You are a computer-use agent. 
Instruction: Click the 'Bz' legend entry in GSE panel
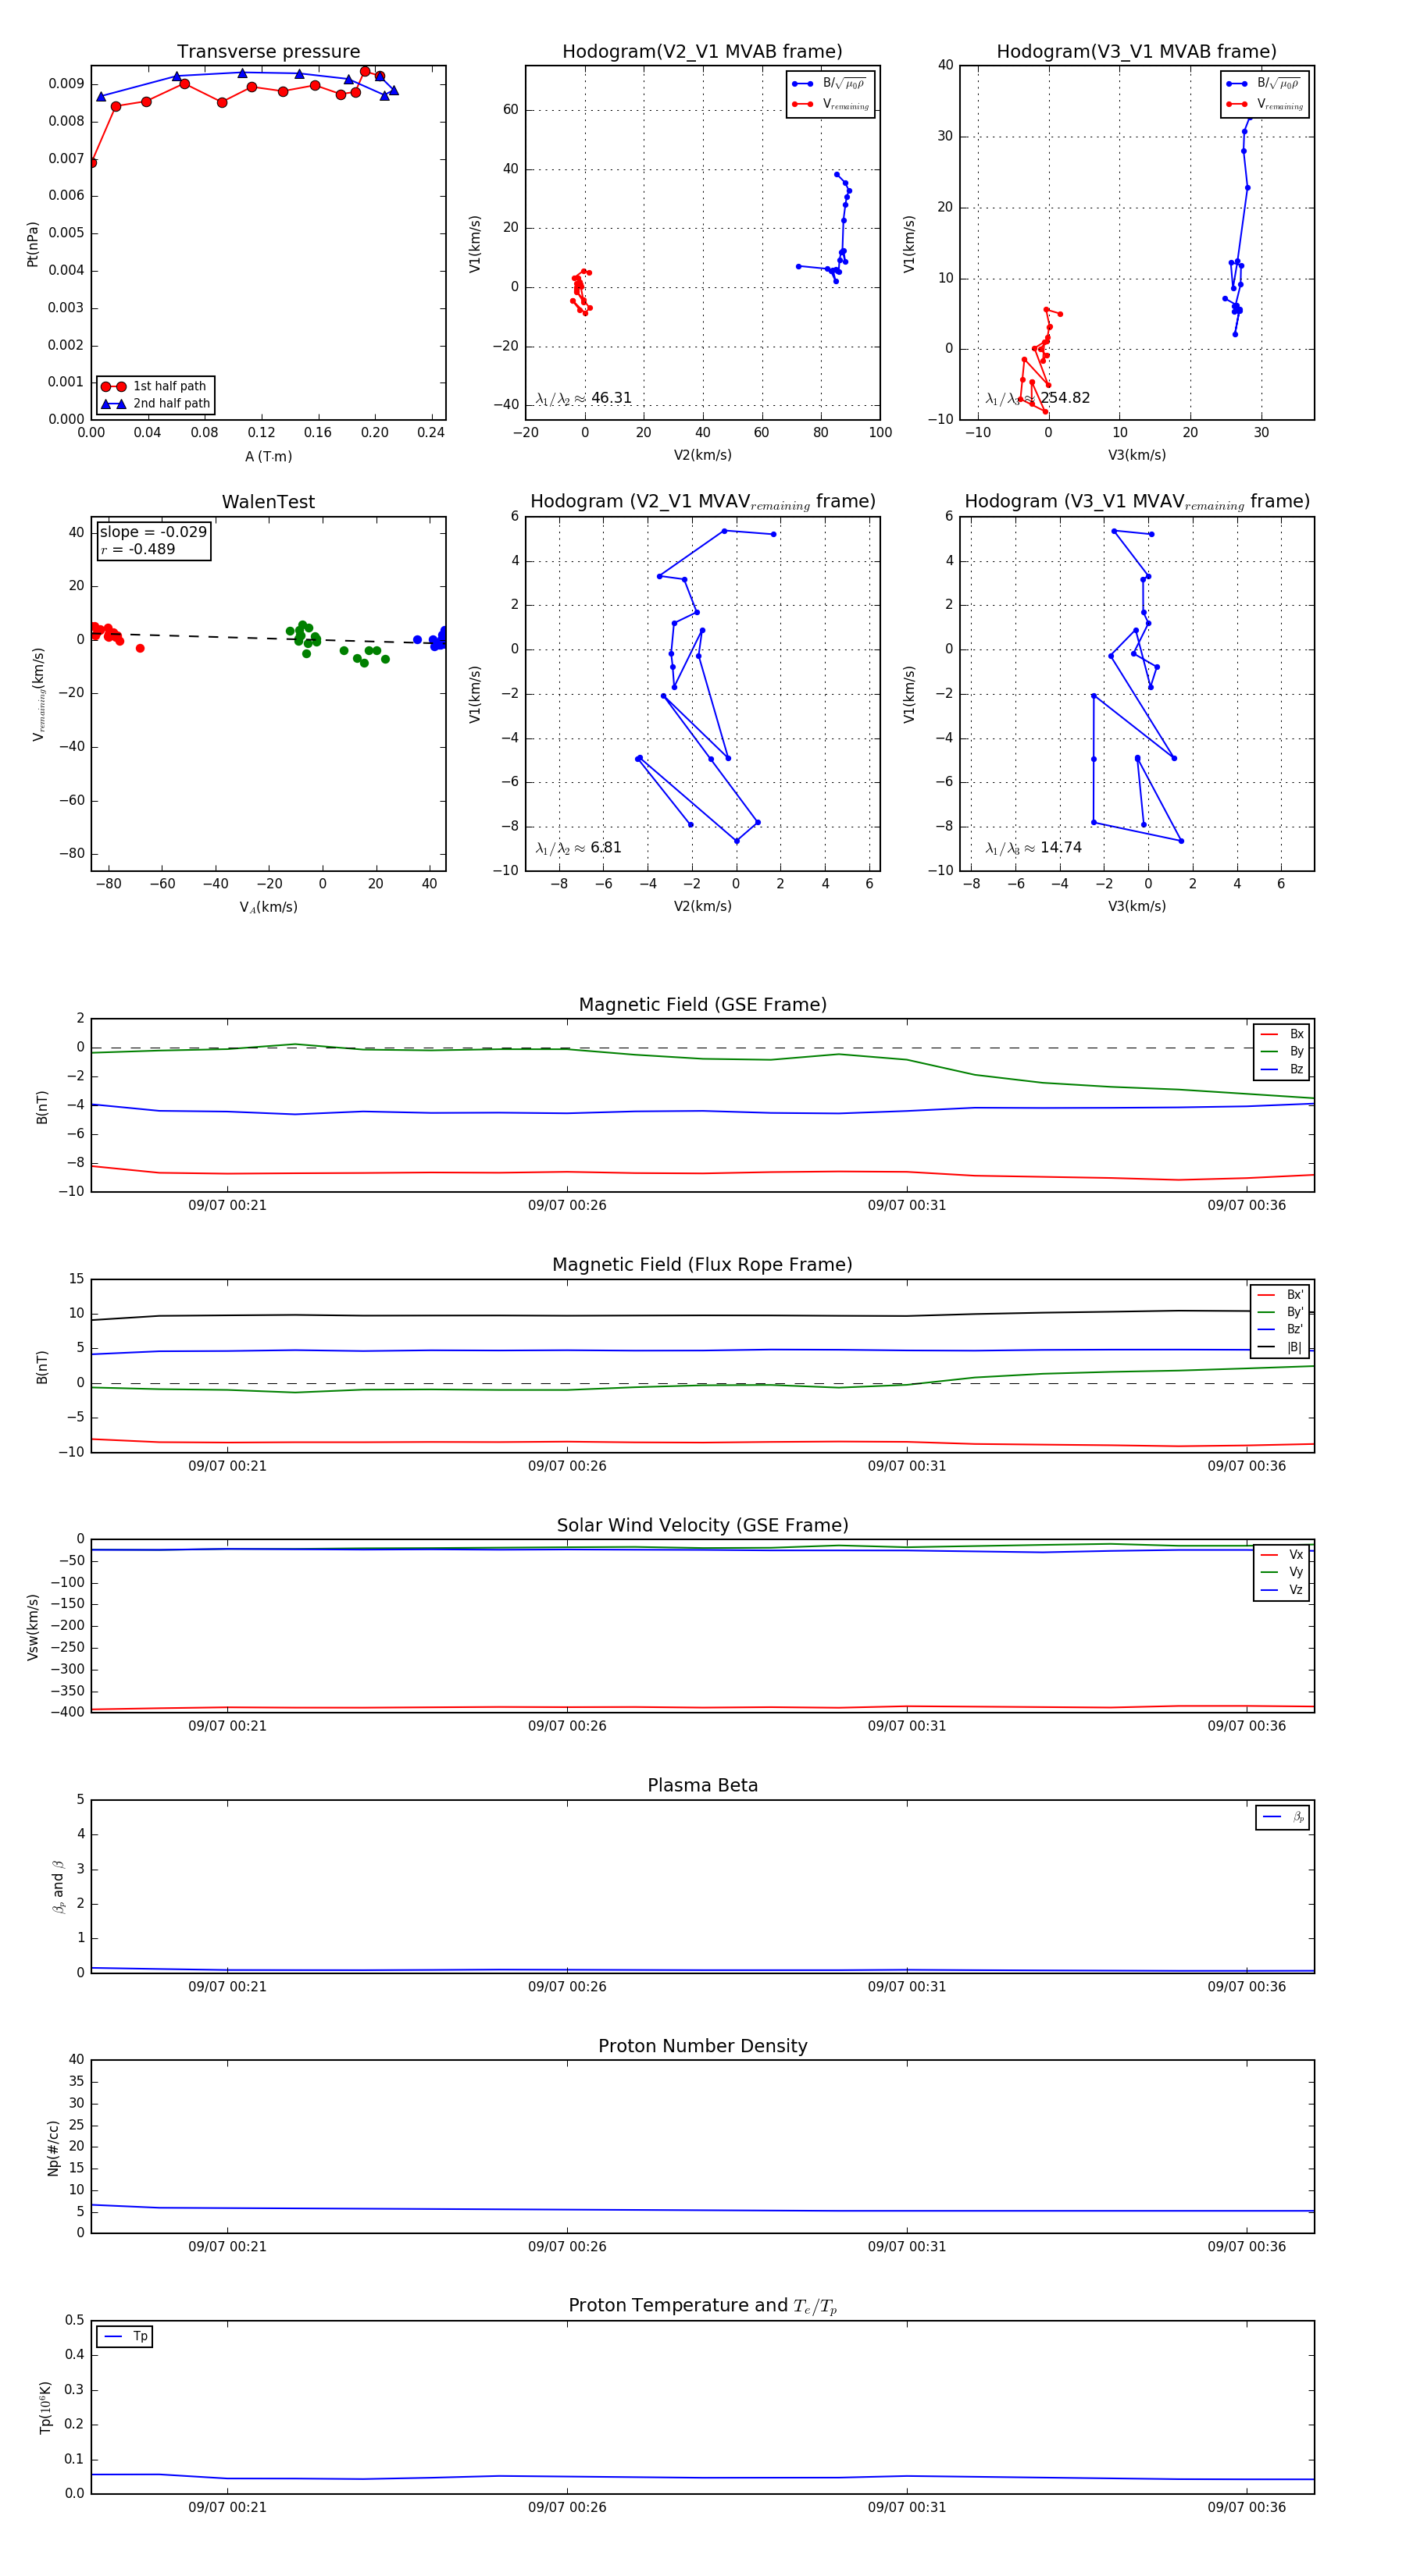tap(1282, 1069)
